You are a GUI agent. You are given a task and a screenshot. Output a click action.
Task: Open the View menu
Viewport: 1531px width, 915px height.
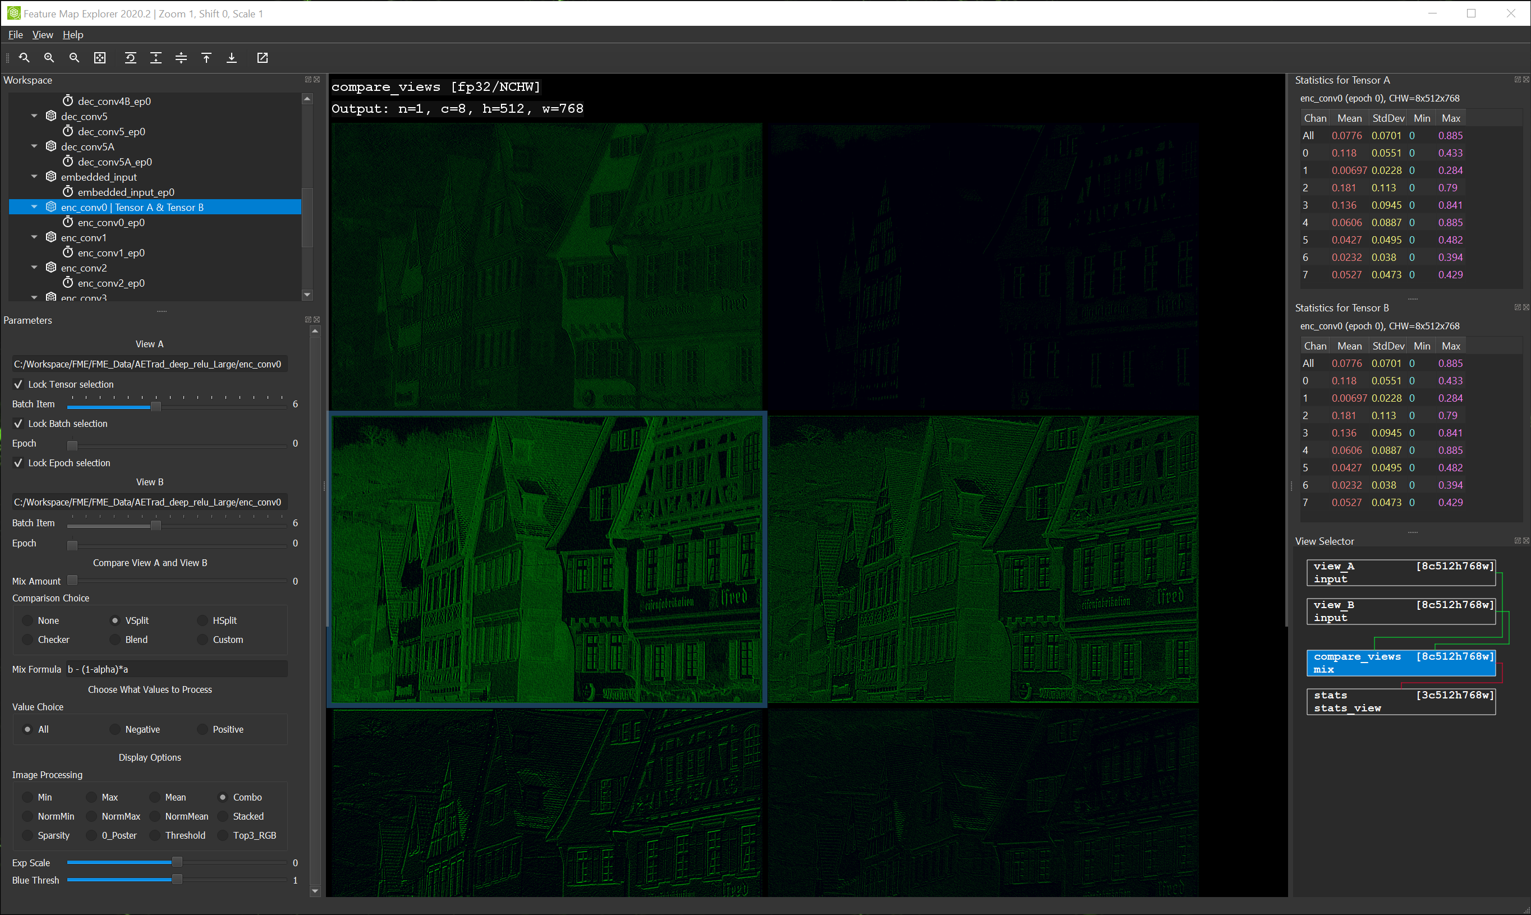click(x=43, y=35)
